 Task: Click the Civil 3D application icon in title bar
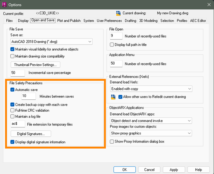coord(4,4)
